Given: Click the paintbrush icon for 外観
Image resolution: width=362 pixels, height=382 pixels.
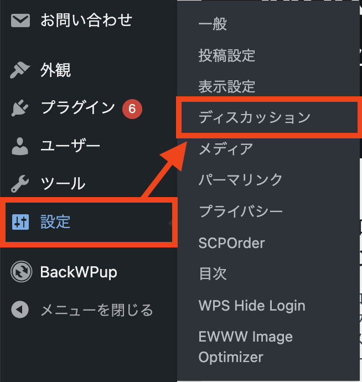Looking at the screenshot, I should pyautogui.click(x=20, y=70).
